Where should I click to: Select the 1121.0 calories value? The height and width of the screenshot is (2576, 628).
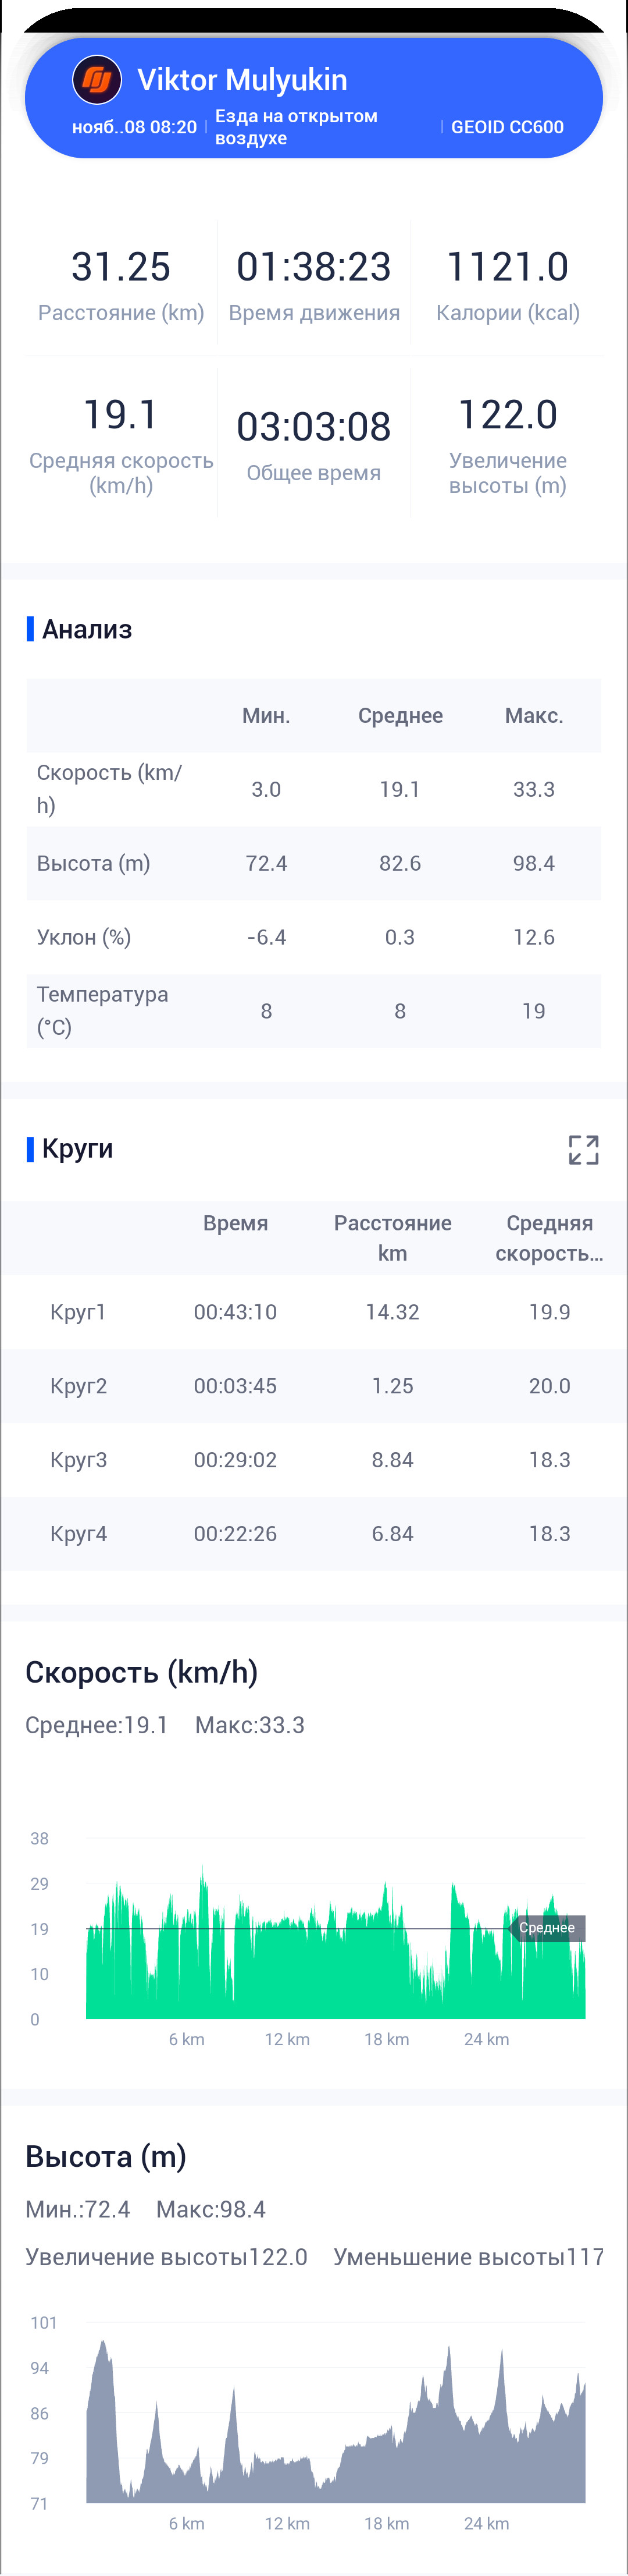click(507, 267)
